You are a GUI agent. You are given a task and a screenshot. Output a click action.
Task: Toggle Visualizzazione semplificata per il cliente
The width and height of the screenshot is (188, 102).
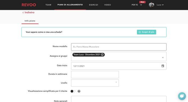[x=73, y=91]
